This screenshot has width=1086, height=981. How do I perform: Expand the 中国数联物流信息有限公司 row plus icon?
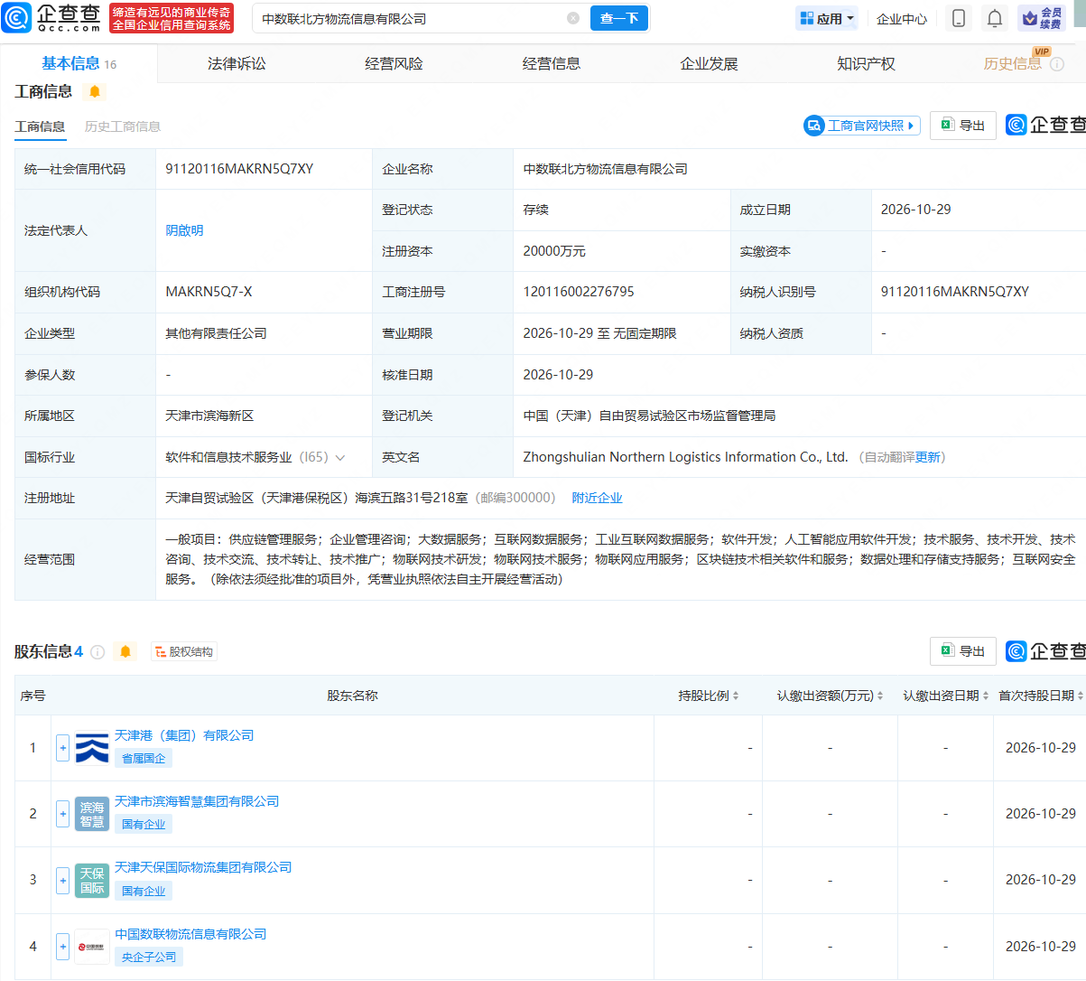coord(62,947)
